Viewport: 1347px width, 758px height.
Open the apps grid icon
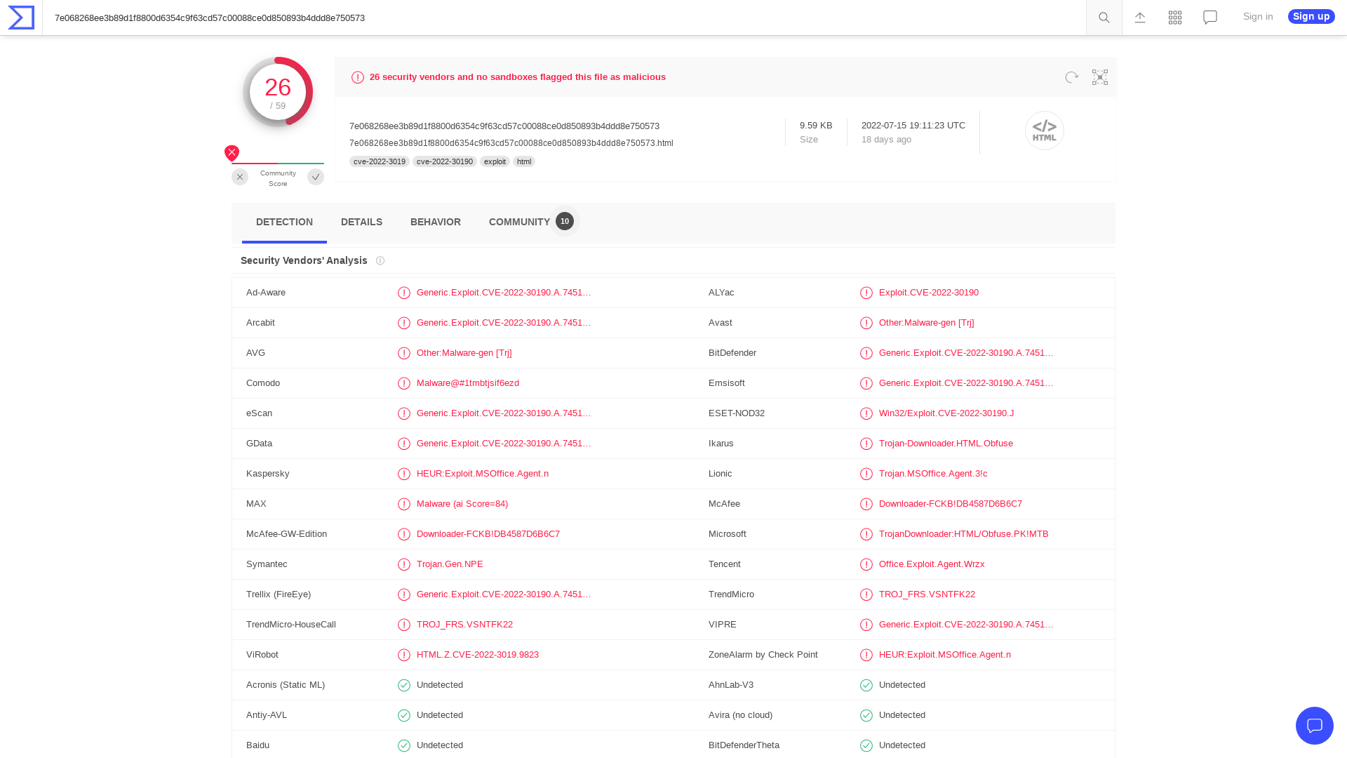[x=1175, y=18]
